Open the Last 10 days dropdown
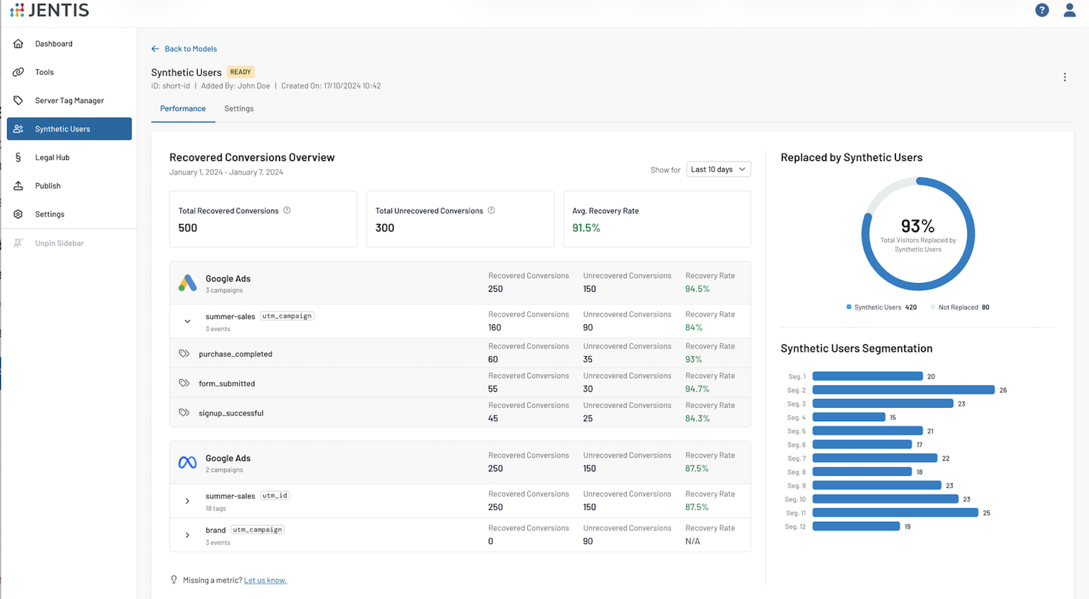The width and height of the screenshot is (1089, 599). pos(718,170)
